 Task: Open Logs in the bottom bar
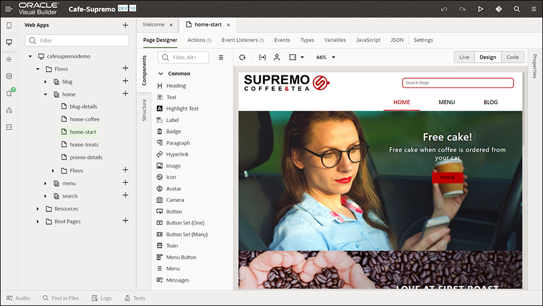coord(102,298)
